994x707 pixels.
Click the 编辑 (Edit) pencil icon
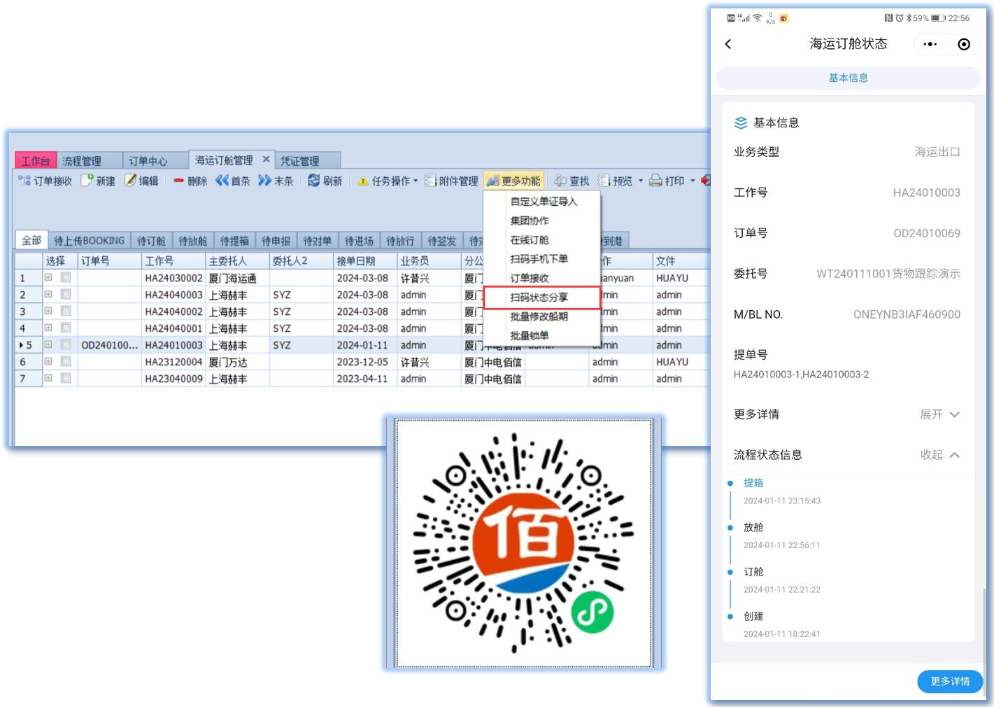point(131,181)
